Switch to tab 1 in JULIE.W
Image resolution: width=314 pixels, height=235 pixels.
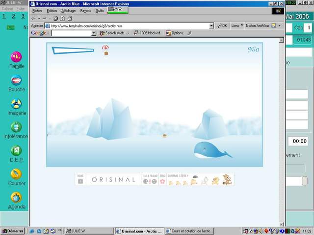click(x=4, y=16)
